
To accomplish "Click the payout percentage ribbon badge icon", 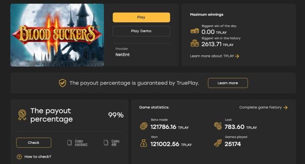I will [x=22, y=115].
